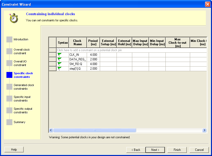Screen dimensions: 212x156
Task: Cancel the Constraint Wizard
Action: click(x=199, y=150)
